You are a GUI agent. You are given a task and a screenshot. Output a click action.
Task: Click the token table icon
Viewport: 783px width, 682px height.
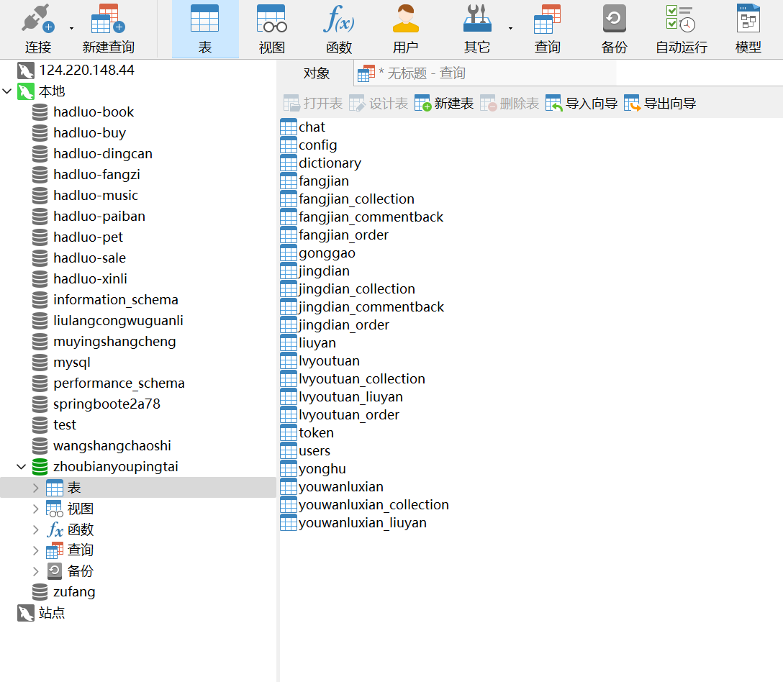[x=289, y=433]
